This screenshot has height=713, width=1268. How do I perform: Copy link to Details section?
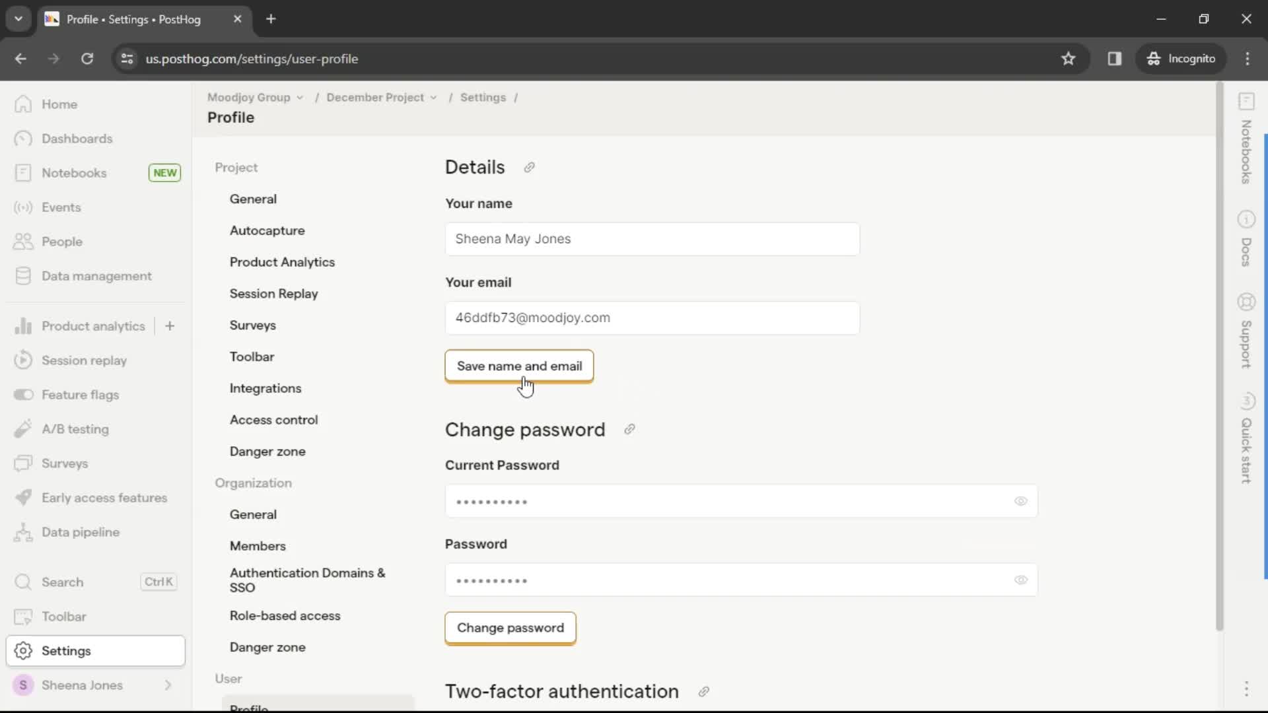click(x=529, y=168)
